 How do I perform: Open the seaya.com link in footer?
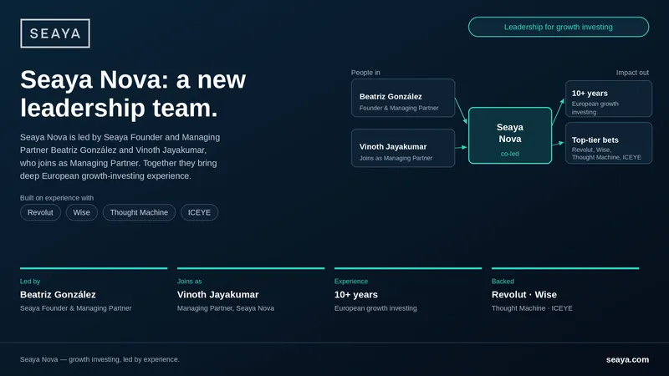pyautogui.click(x=627, y=359)
